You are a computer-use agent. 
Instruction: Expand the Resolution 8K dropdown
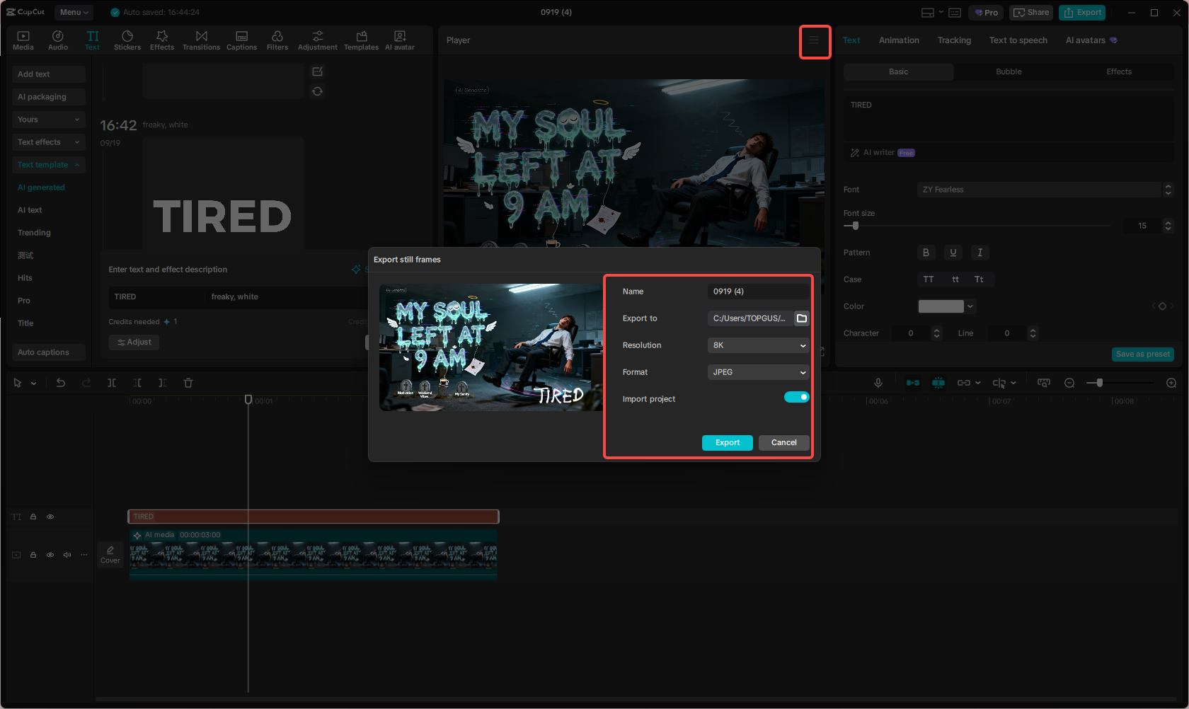[758, 345]
